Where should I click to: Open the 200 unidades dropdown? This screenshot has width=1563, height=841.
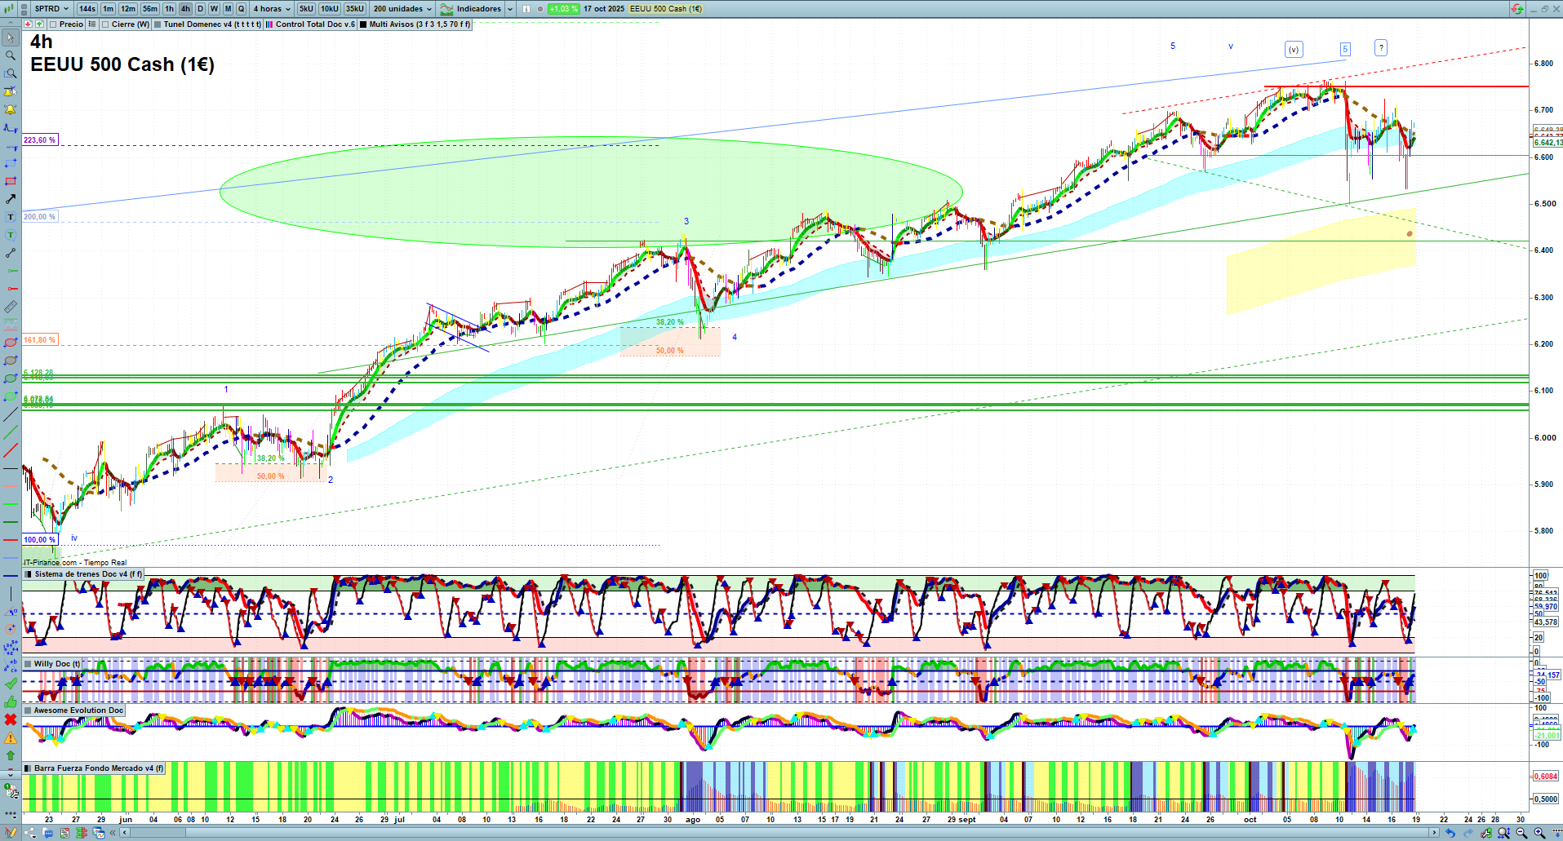coord(402,9)
